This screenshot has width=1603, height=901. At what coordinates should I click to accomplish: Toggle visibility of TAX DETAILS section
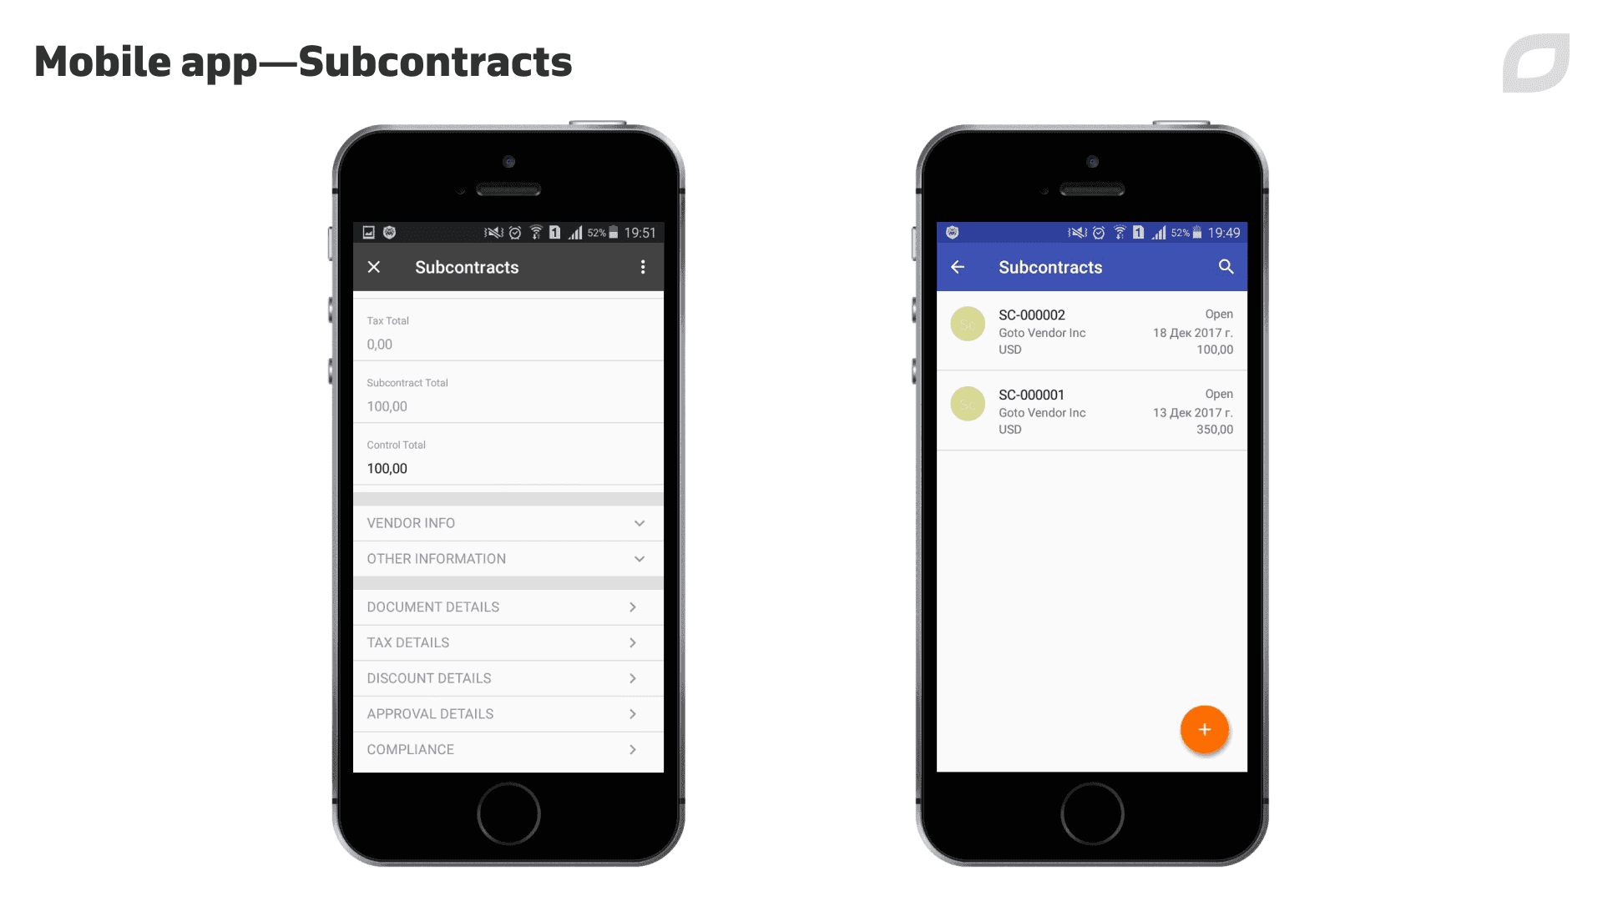508,642
